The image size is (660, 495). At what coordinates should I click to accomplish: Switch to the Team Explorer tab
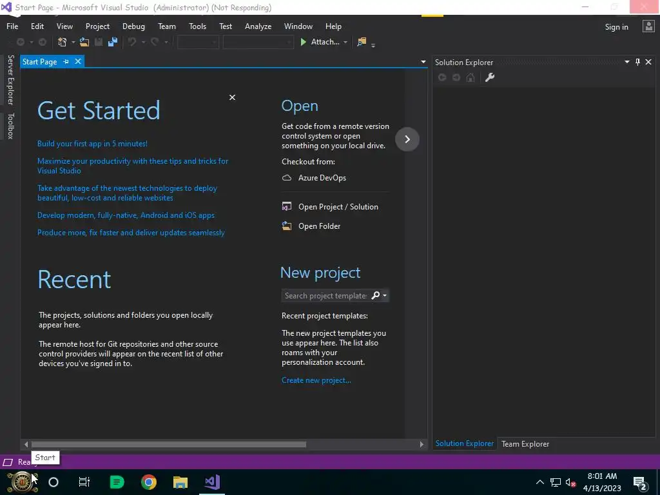click(x=525, y=443)
